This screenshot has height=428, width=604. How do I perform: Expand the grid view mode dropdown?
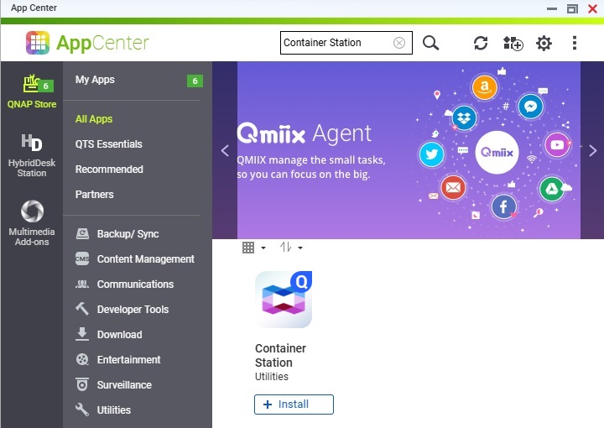tap(253, 248)
